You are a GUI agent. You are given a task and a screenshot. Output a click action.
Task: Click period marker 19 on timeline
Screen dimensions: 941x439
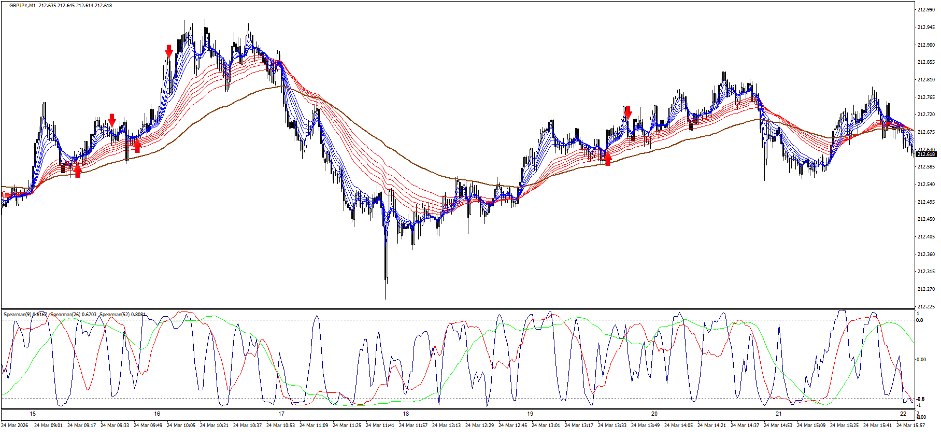coord(530,414)
